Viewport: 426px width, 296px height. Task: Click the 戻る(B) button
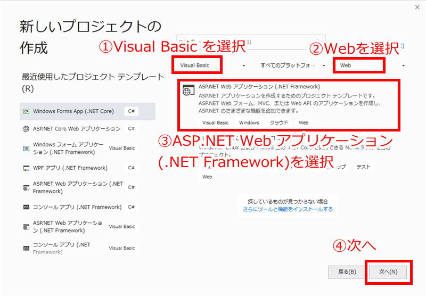(347, 272)
